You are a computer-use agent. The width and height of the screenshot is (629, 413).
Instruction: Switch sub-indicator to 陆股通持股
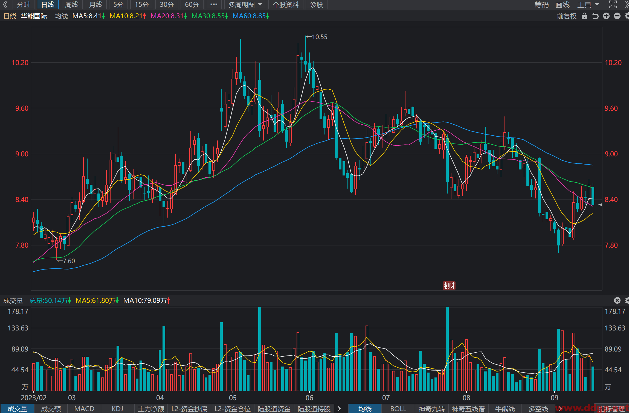[x=314, y=409]
